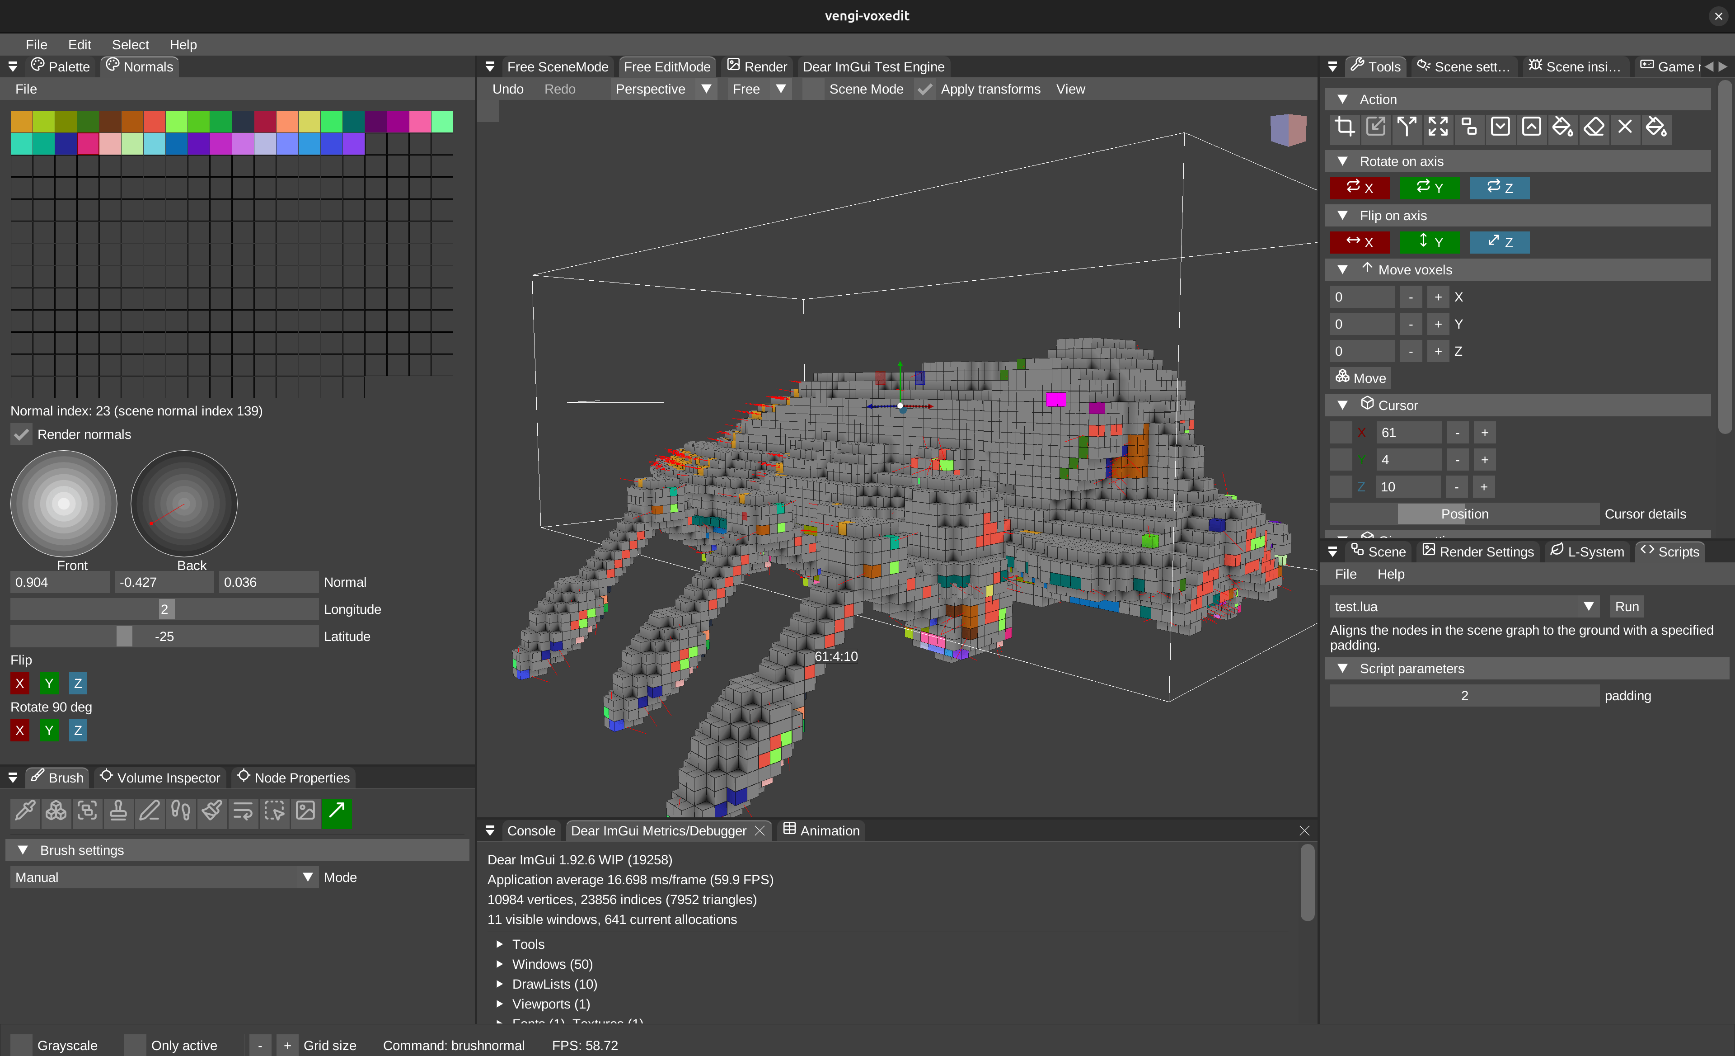Activate the Crop action in the Tools panel

pyautogui.click(x=1344, y=127)
